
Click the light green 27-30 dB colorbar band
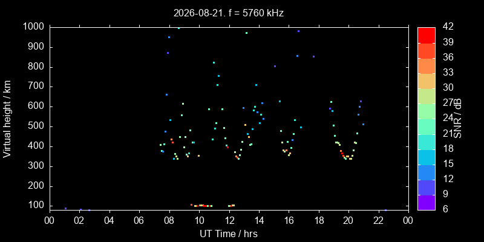(427, 96)
